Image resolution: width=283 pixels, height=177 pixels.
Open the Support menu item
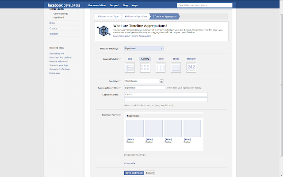114,5
